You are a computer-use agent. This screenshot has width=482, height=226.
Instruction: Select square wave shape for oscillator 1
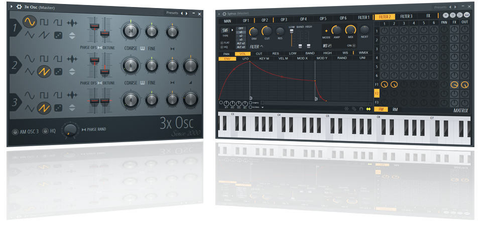pyautogui.click(x=44, y=23)
